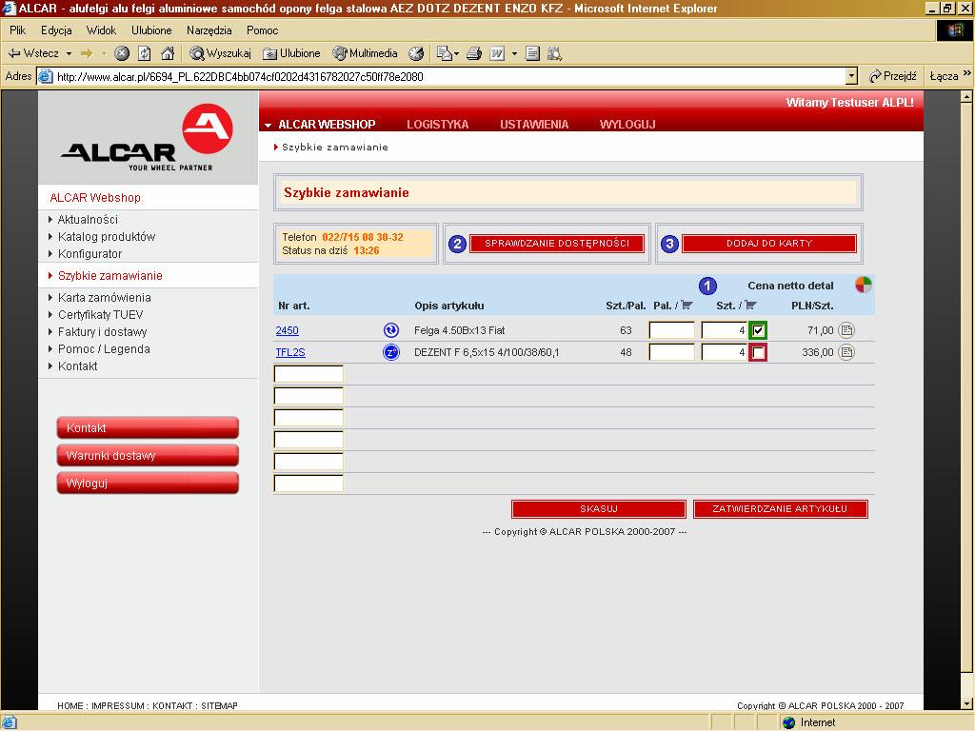Click the SKASUJ button
This screenshot has width=975, height=731.
click(599, 508)
